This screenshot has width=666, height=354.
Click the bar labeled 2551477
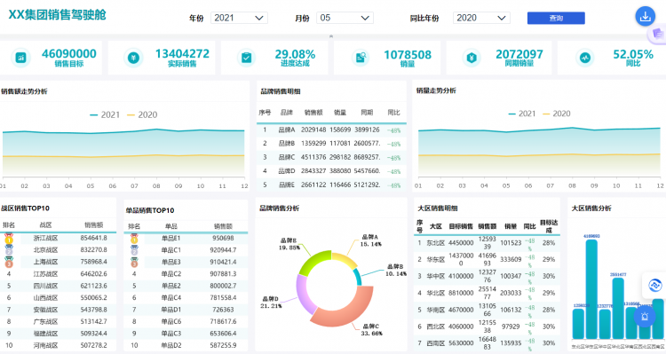[618, 308]
